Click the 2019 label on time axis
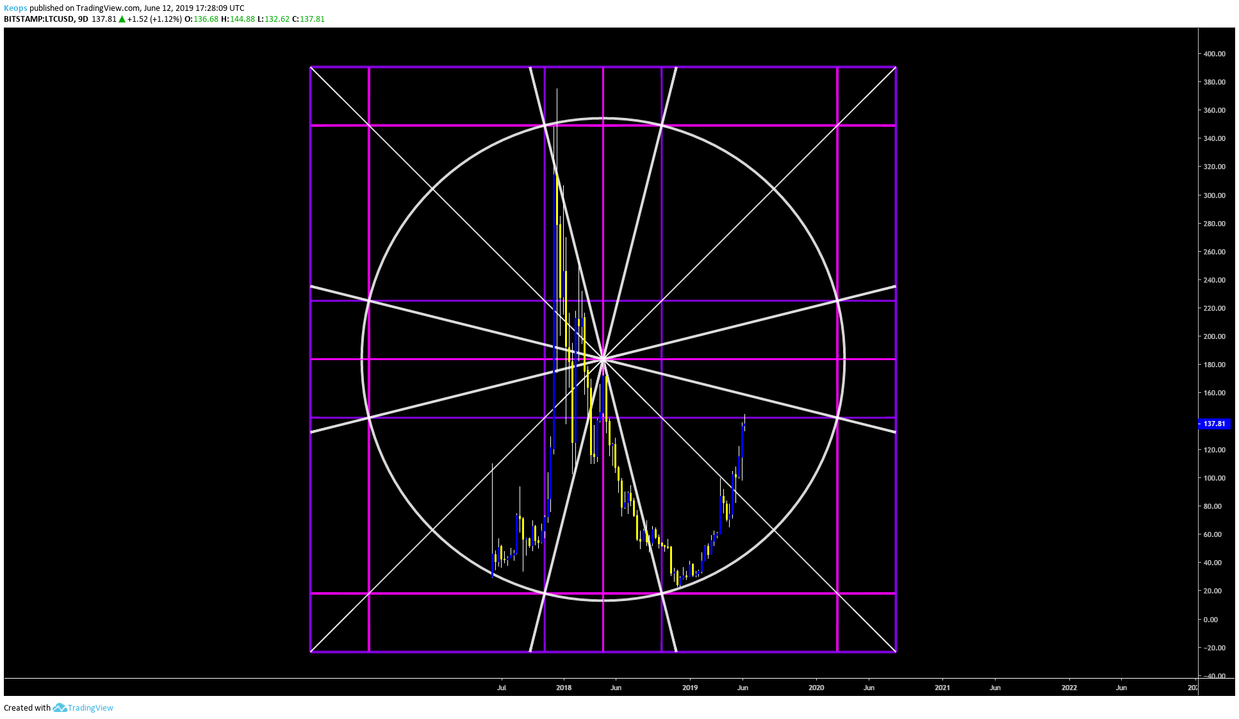Image resolution: width=1239 pixels, height=719 pixels. coord(690,688)
